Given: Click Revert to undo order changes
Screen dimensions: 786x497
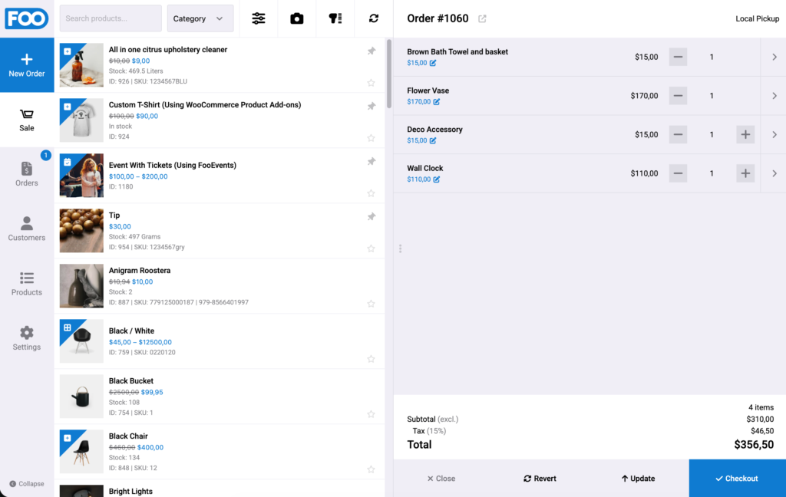Looking at the screenshot, I should tap(540, 479).
